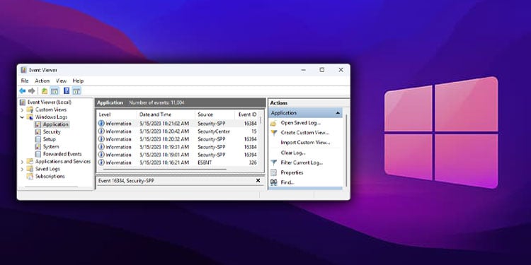The height and width of the screenshot is (265, 531).
Task: Click Filter Current Log action
Action: 302,163
